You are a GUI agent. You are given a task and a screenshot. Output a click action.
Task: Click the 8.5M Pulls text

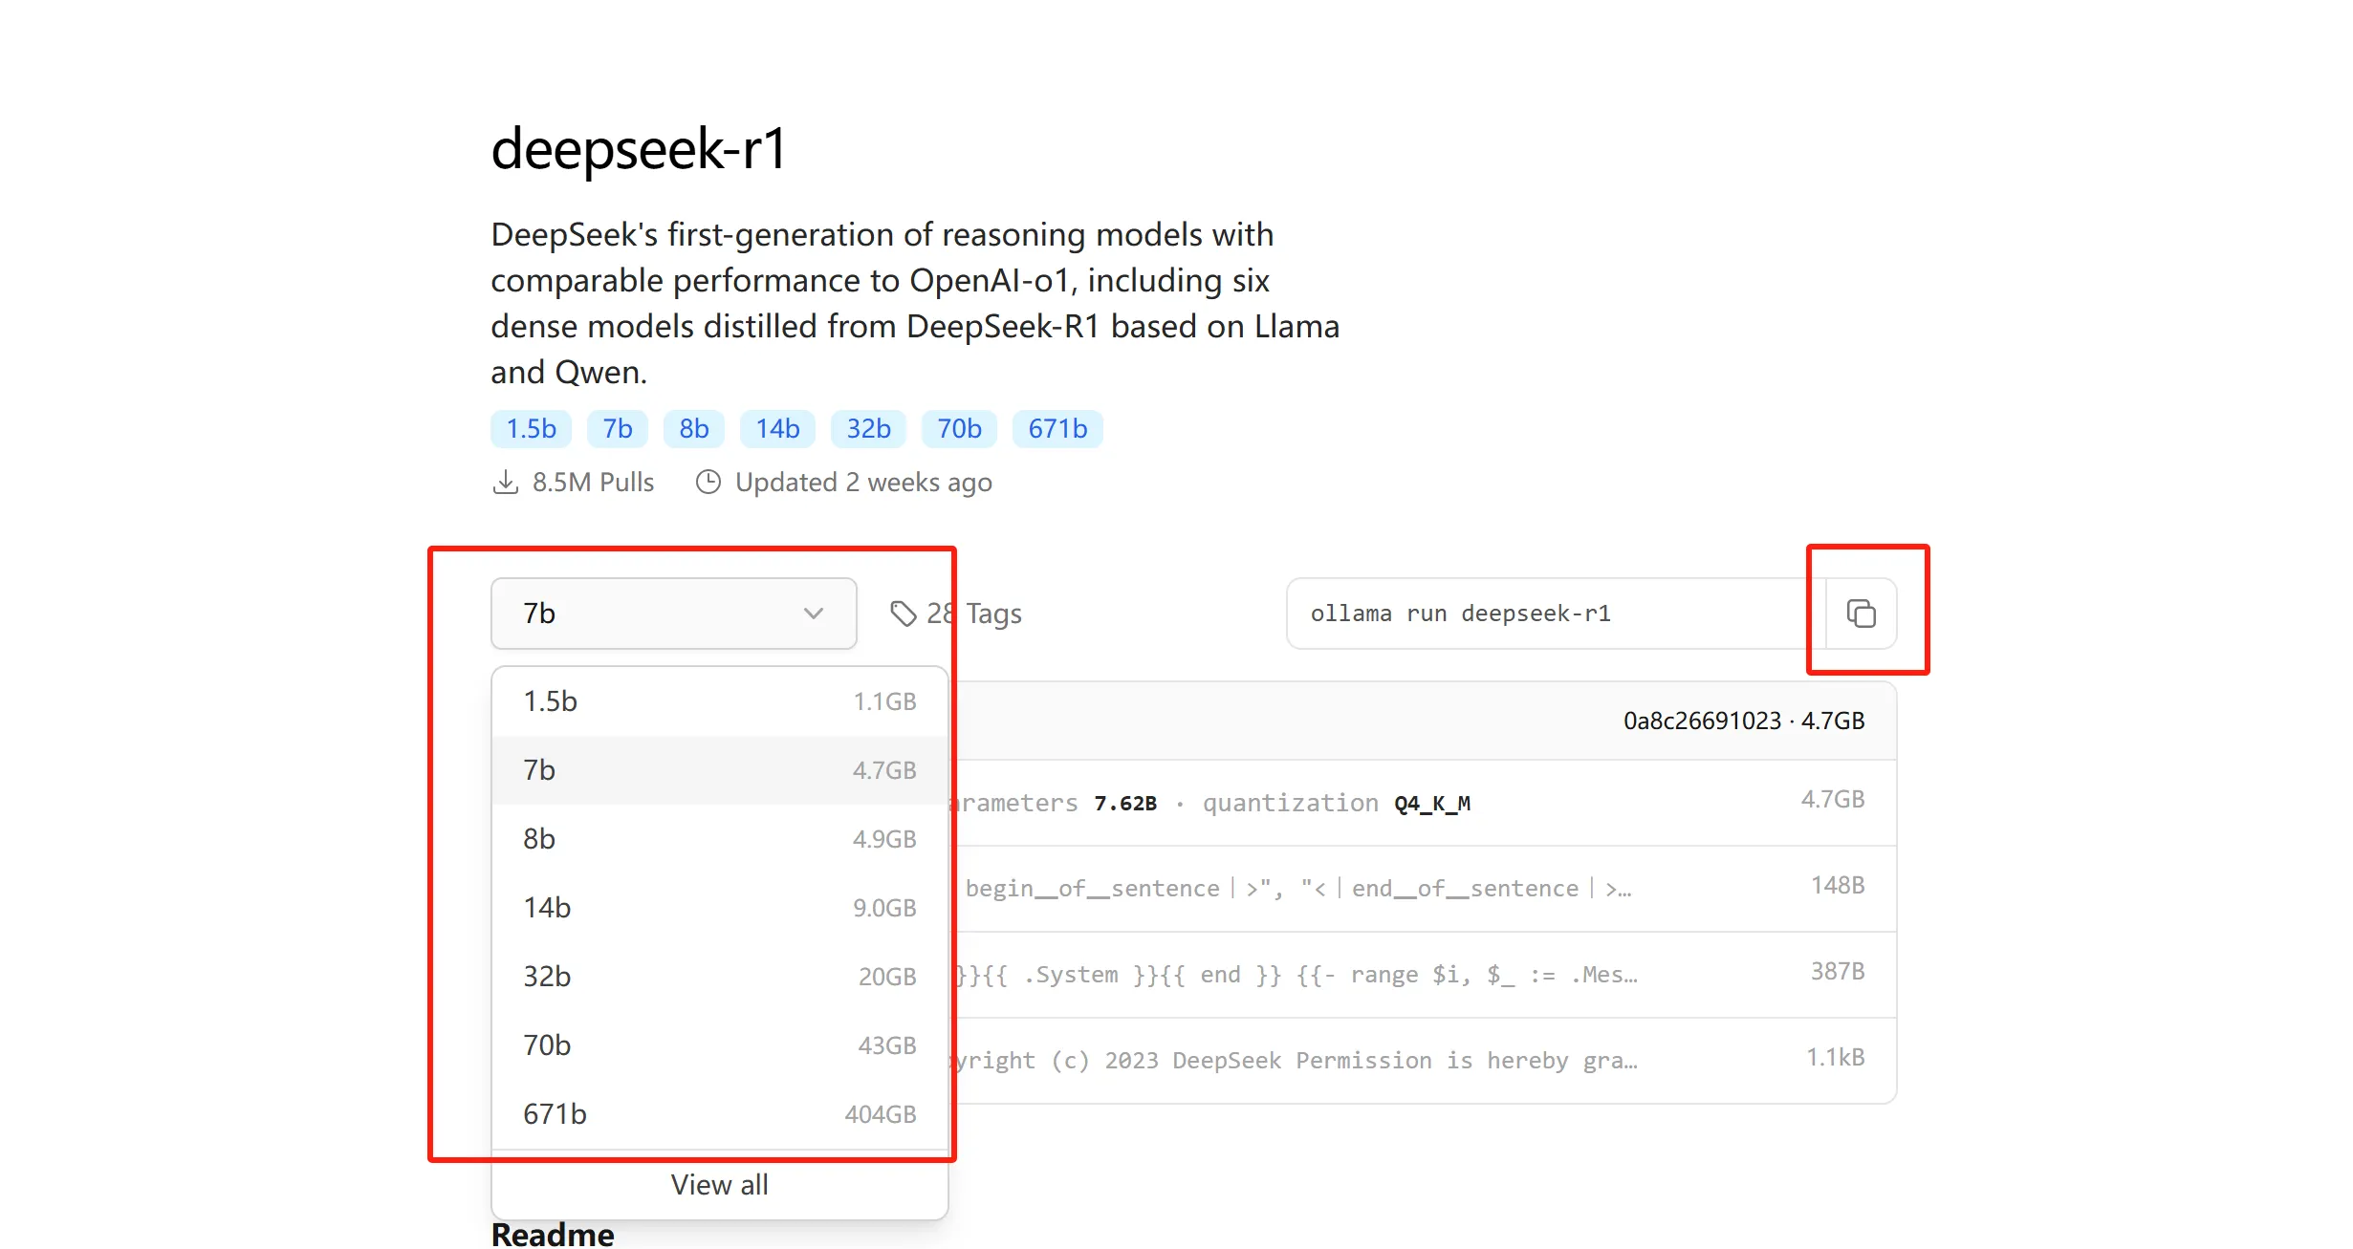coord(593,482)
